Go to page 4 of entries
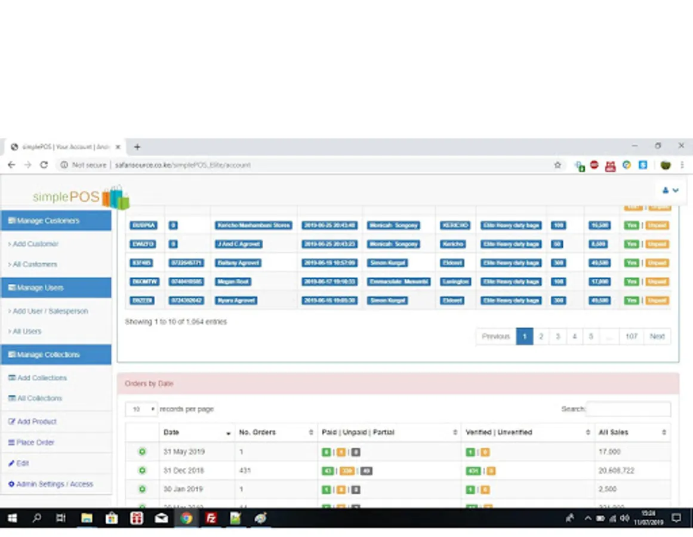The width and height of the screenshot is (693, 537). pyautogui.click(x=575, y=337)
